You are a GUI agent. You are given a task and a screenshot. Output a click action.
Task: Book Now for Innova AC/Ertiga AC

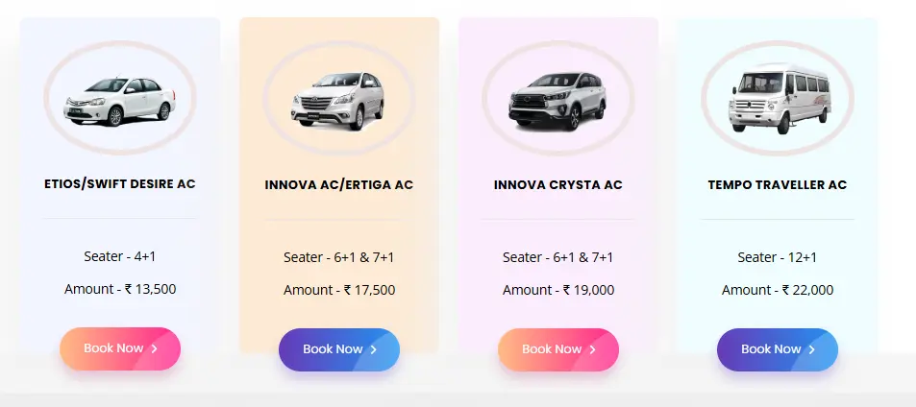click(x=339, y=349)
